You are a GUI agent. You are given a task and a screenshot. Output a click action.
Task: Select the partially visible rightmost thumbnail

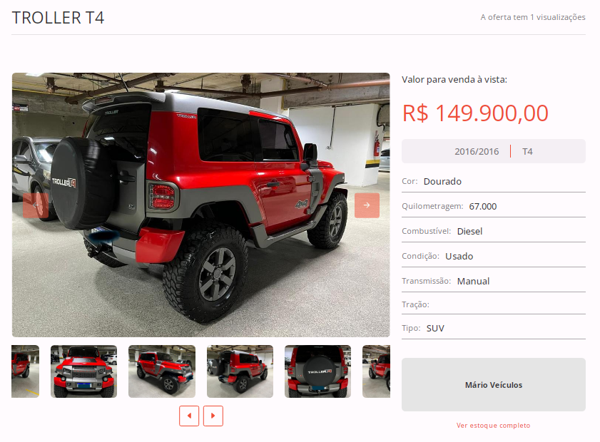click(x=376, y=371)
